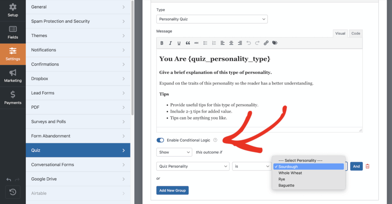The height and width of the screenshot is (204, 392).
Task: Insert a blockquote in the message
Action: 188,43
